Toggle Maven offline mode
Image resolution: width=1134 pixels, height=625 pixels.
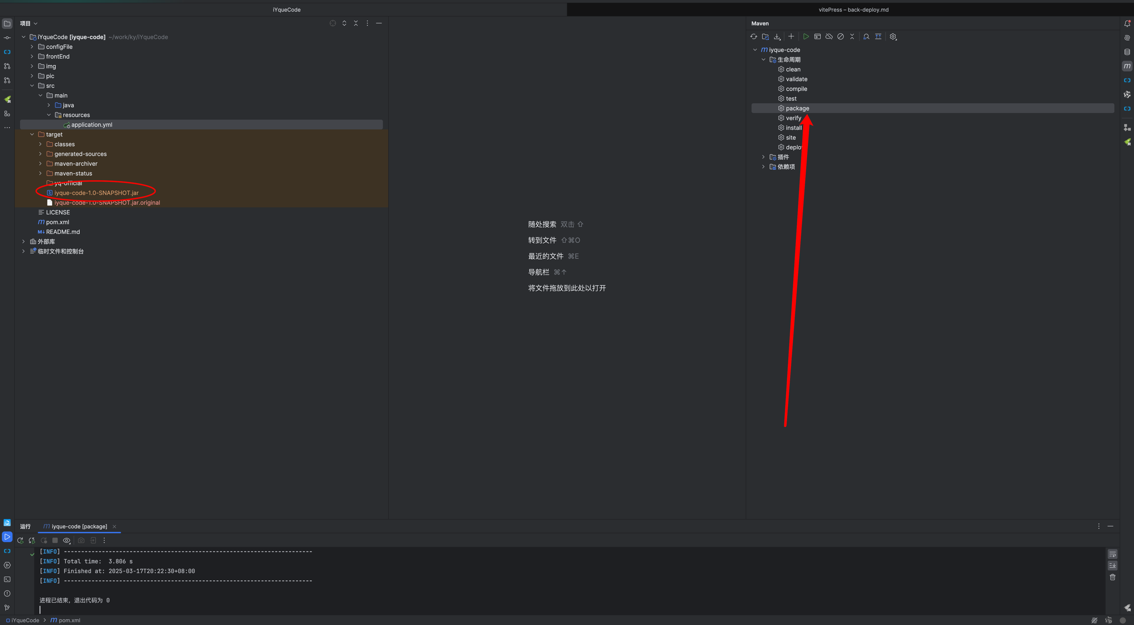(829, 37)
